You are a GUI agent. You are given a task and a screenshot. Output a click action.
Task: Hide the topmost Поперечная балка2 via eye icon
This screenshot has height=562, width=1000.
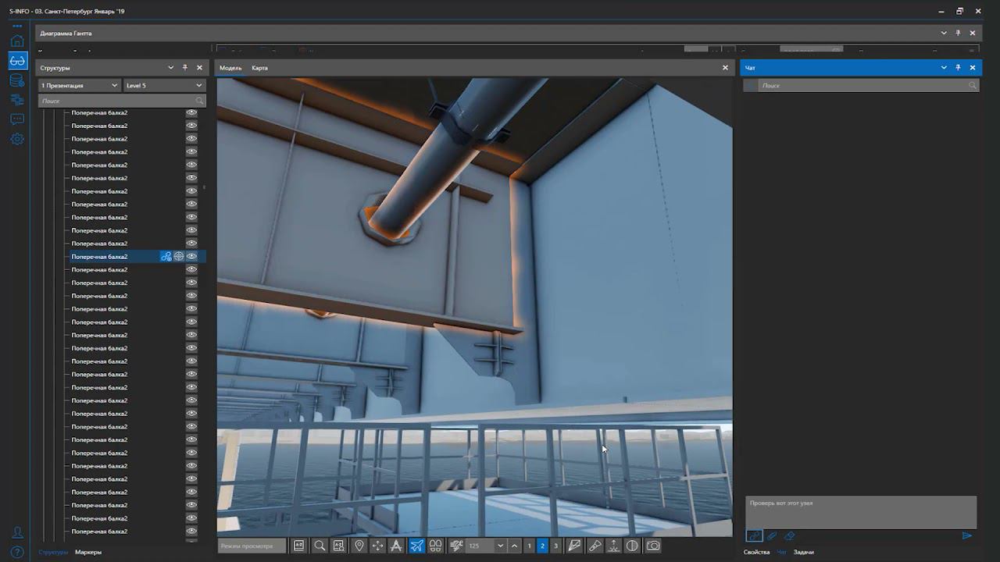click(191, 112)
